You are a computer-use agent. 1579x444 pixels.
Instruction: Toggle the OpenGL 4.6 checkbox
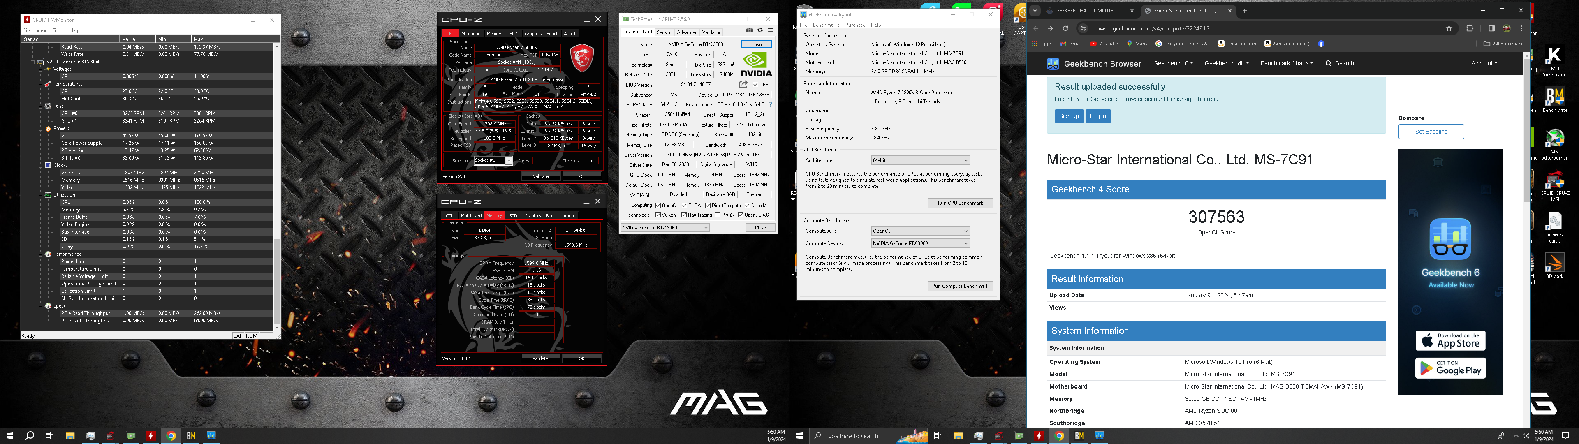[741, 215]
